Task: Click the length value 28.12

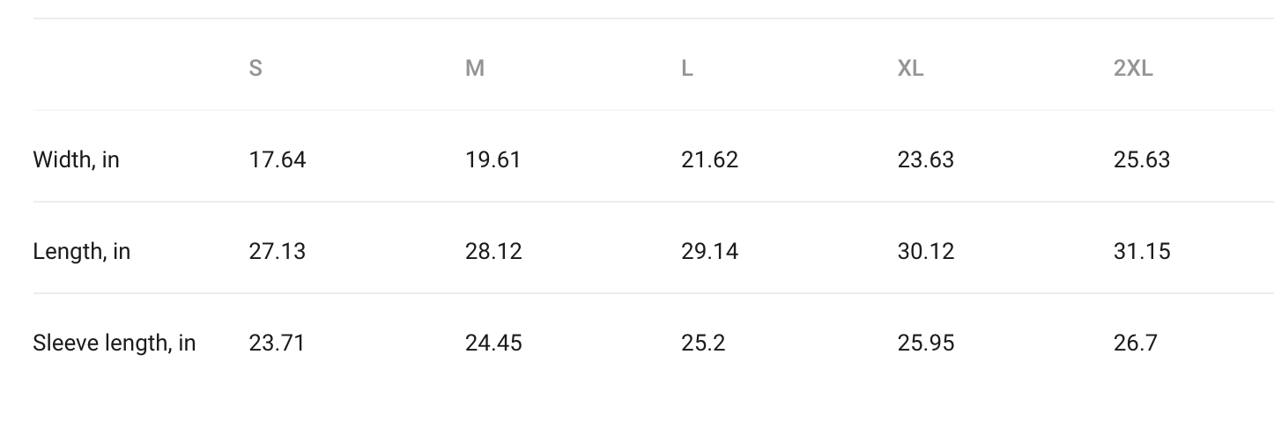Action: [493, 252]
